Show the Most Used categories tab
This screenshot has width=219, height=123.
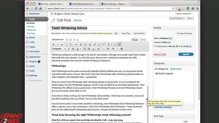tap(176, 69)
